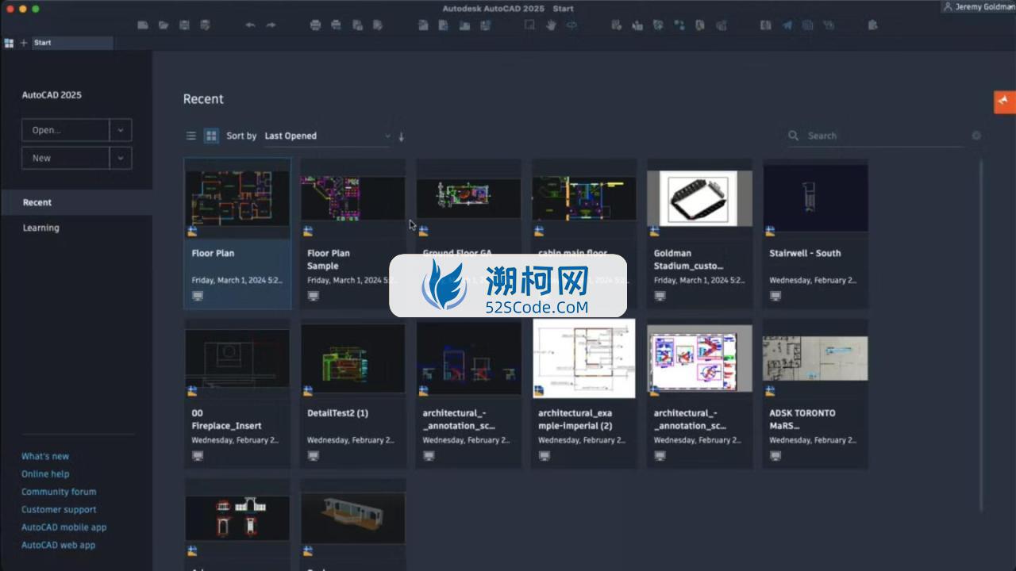Click the computer icon on the architectural_example-imperial (2) card
Image resolution: width=1016 pixels, height=571 pixels.
[545, 456]
